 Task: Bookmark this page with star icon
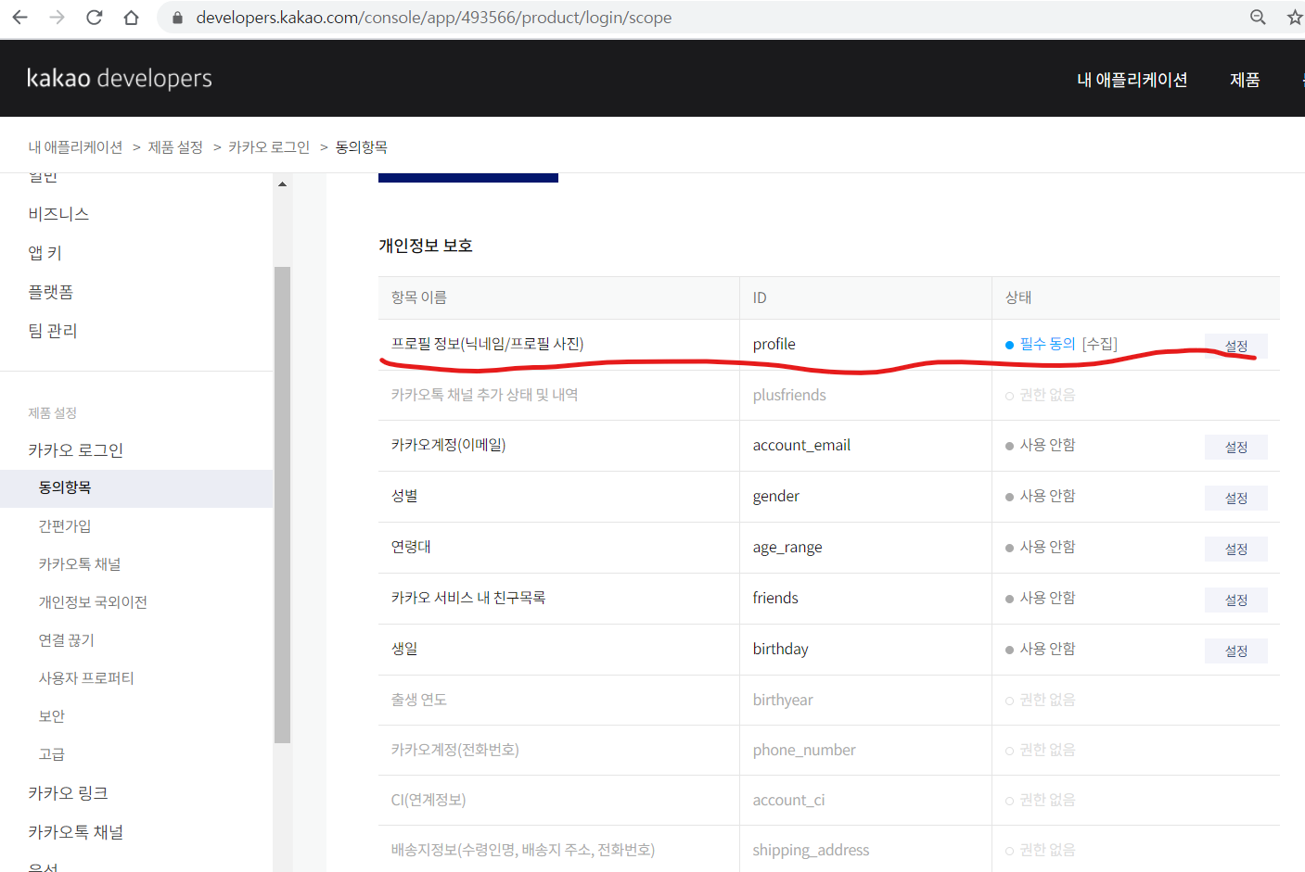pos(1295,18)
